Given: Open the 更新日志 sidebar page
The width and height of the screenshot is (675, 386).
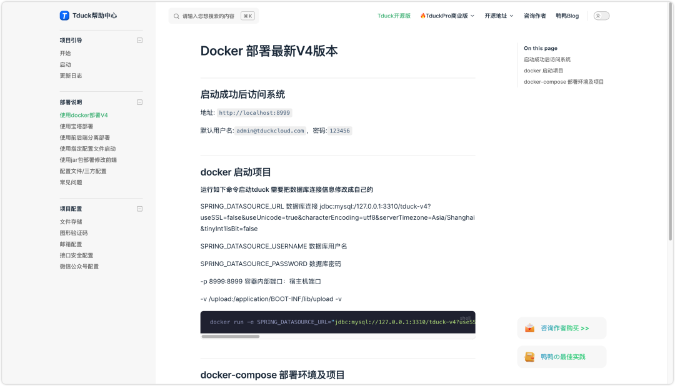Looking at the screenshot, I should (71, 76).
